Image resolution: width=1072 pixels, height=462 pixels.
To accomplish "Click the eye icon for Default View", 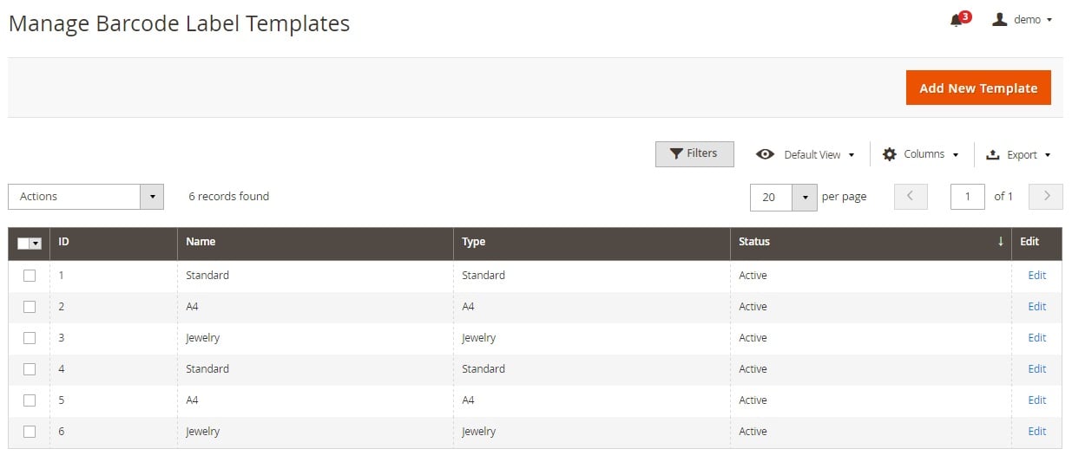I will pos(765,154).
